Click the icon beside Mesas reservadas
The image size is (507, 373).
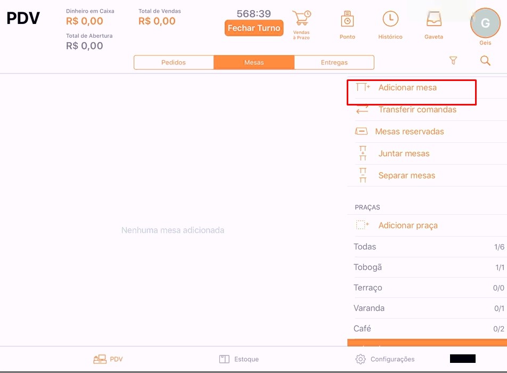click(361, 131)
